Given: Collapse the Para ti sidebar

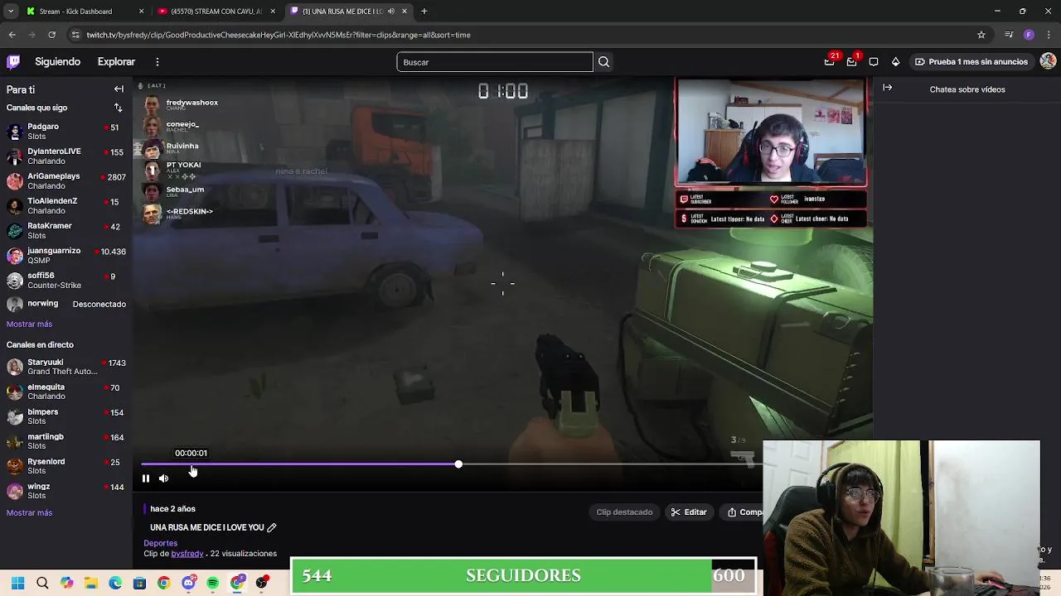Looking at the screenshot, I should pos(119,89).
